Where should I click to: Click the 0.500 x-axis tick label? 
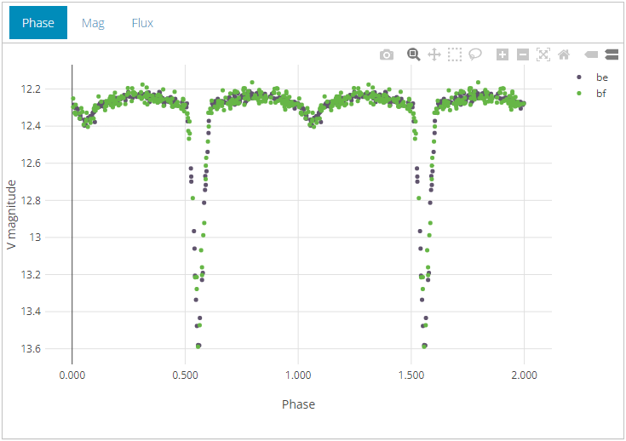(x=186, y=375)
